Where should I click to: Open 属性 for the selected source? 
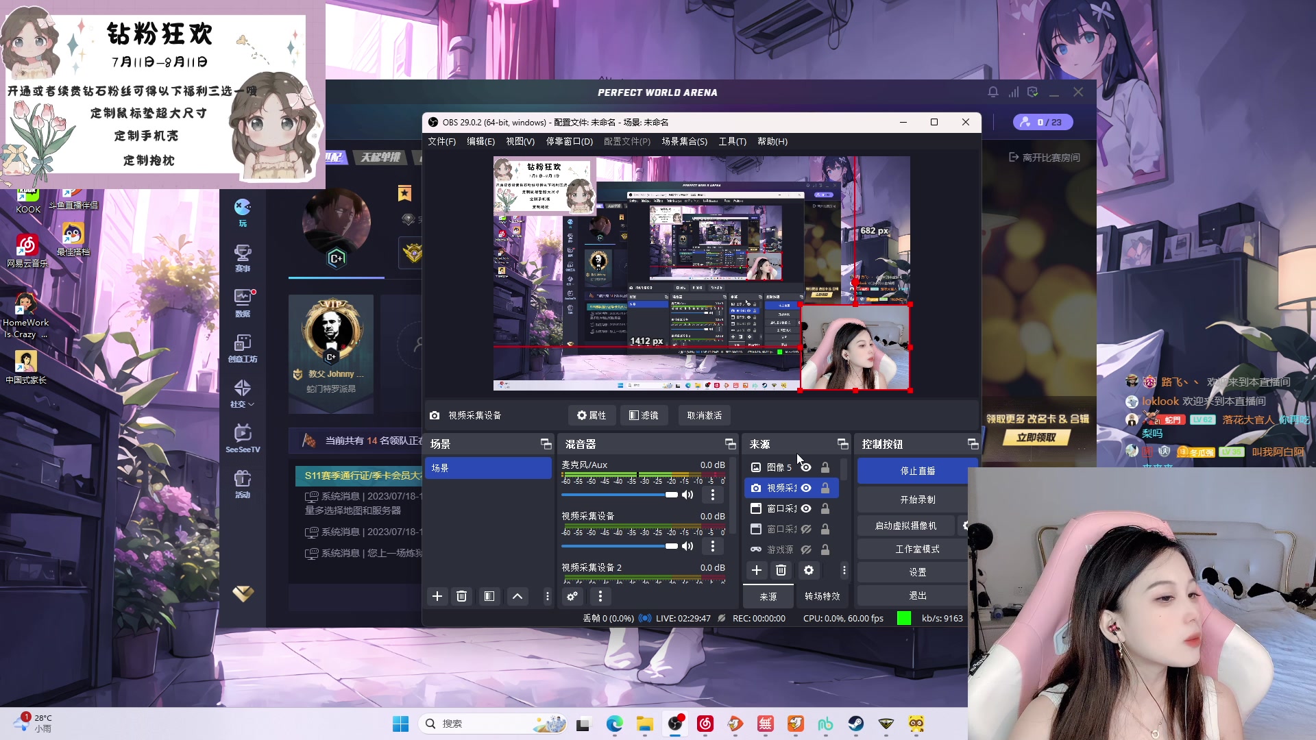(x=592, y=415)
